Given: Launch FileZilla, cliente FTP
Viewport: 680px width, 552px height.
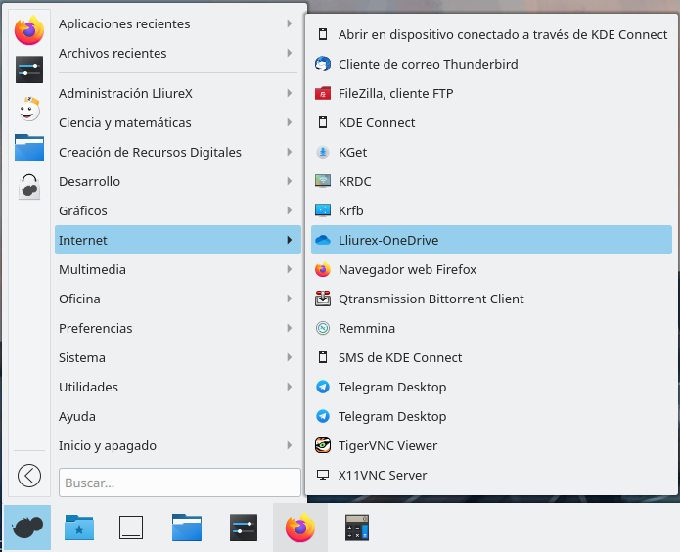Looking at the screenshot, I should pos(395,93).
